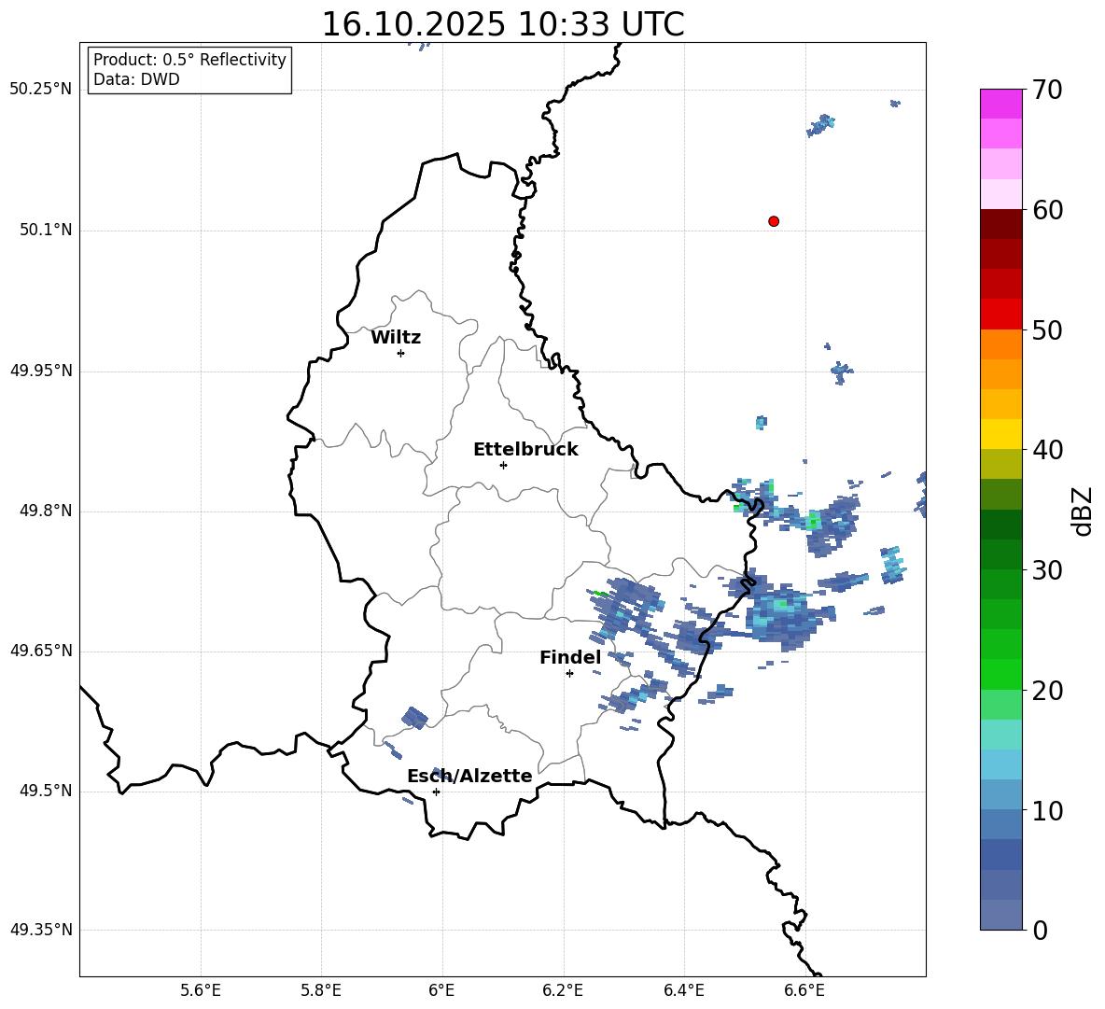
Task: Pick the orange swatch just below 50 dBZ
Action: click(1001, 344)
